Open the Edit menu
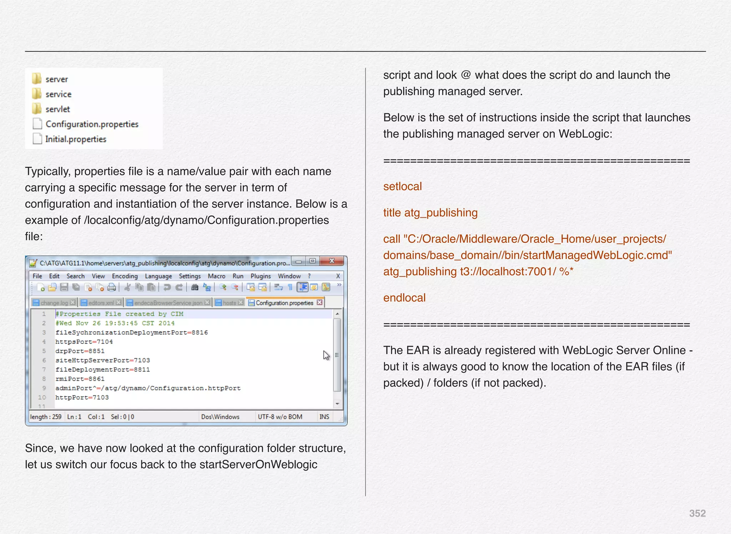The image size is (731, 534). tap(54, 276)
